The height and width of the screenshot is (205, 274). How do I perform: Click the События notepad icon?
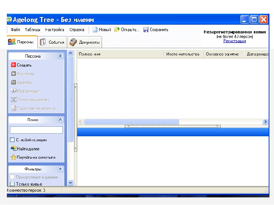(43, 42)
